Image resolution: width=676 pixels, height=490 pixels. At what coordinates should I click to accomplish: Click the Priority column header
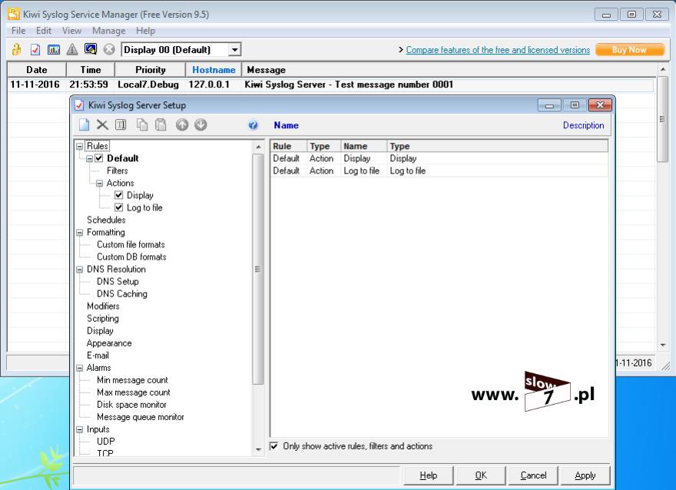[x=150, y=70]
